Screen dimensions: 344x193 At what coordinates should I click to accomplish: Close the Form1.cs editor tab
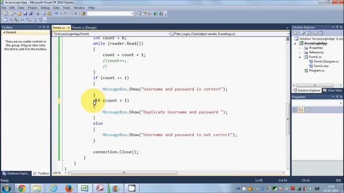point(68,27)
